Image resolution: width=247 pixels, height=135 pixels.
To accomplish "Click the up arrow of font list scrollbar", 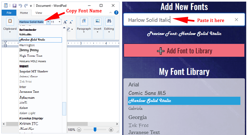I will (64, 28).
